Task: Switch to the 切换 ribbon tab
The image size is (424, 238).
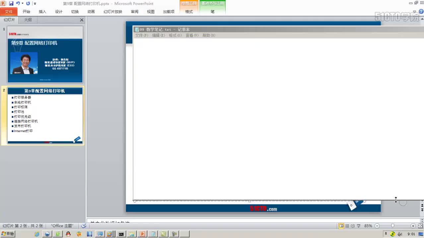Action: (x=75, y=12)
